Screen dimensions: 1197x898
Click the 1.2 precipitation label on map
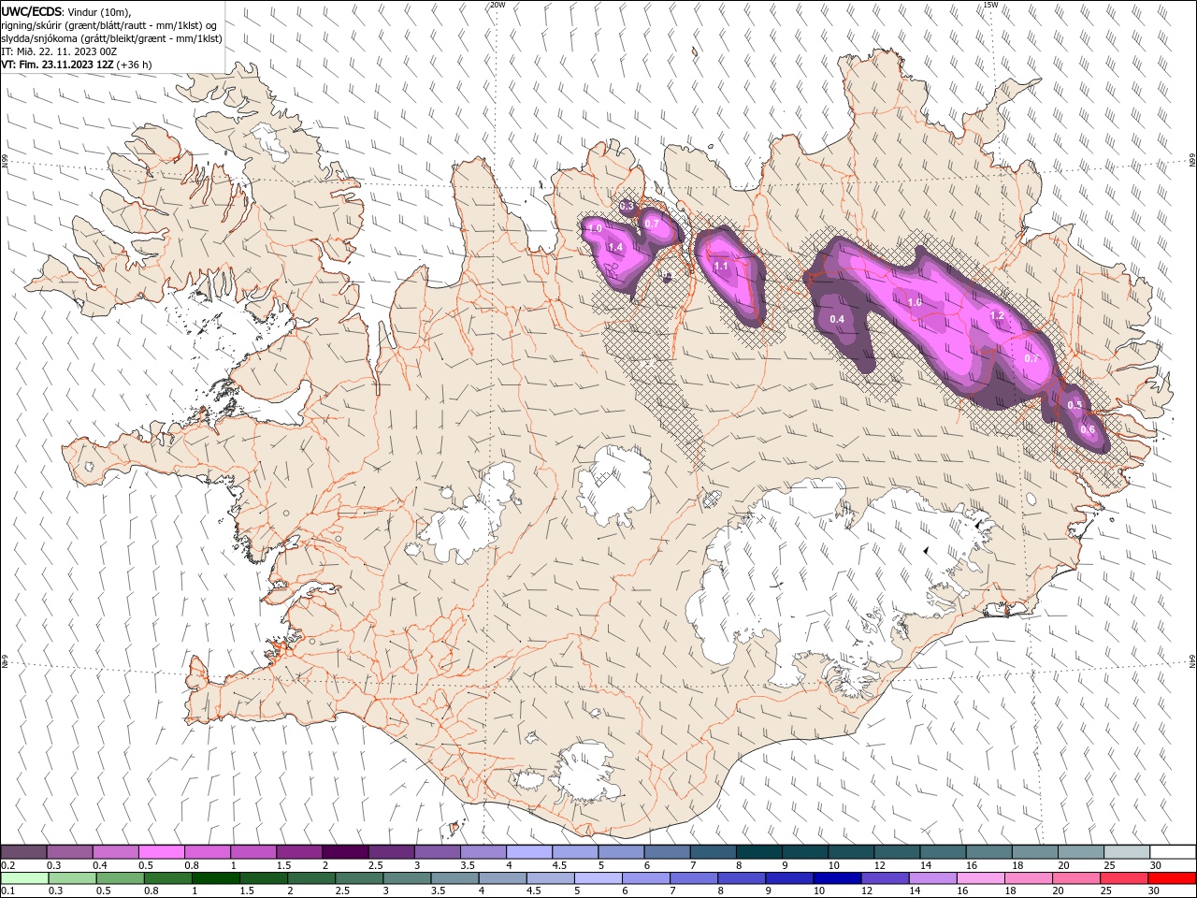pyautogui.click(x=997, y=316)
